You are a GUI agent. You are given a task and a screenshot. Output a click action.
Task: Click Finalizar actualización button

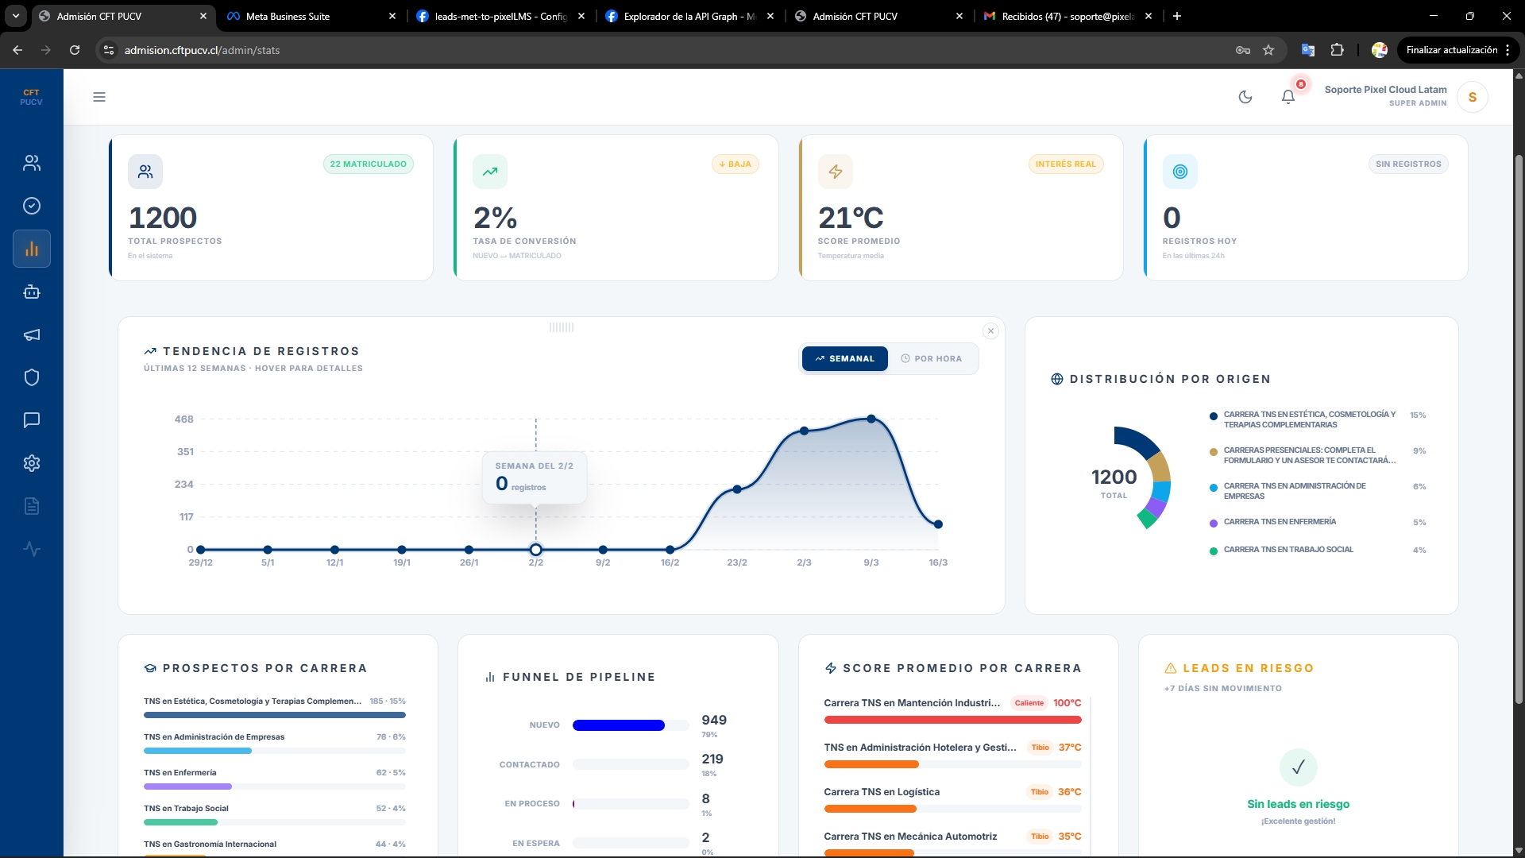click(x=1451, y=50)
